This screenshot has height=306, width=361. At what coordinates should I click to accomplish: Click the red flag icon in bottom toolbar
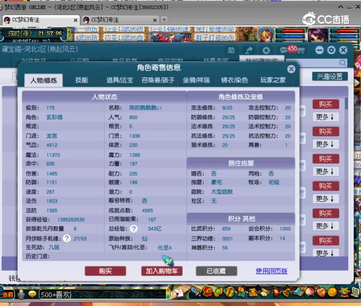coord(276,292)
